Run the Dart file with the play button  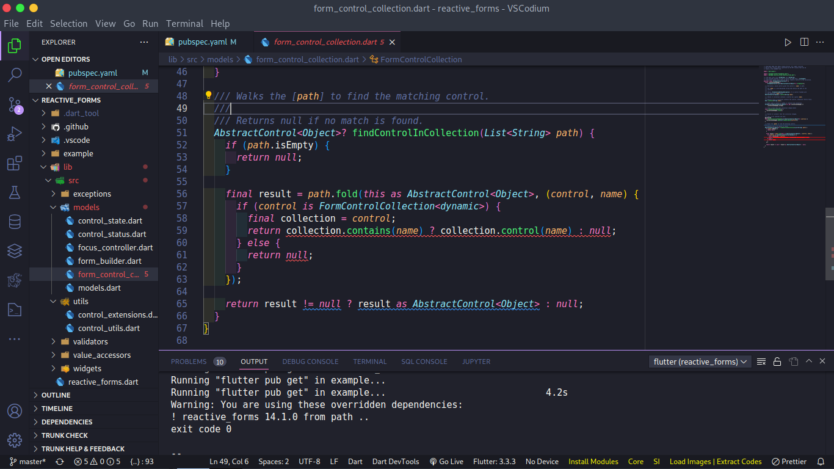tap(788, 42)
